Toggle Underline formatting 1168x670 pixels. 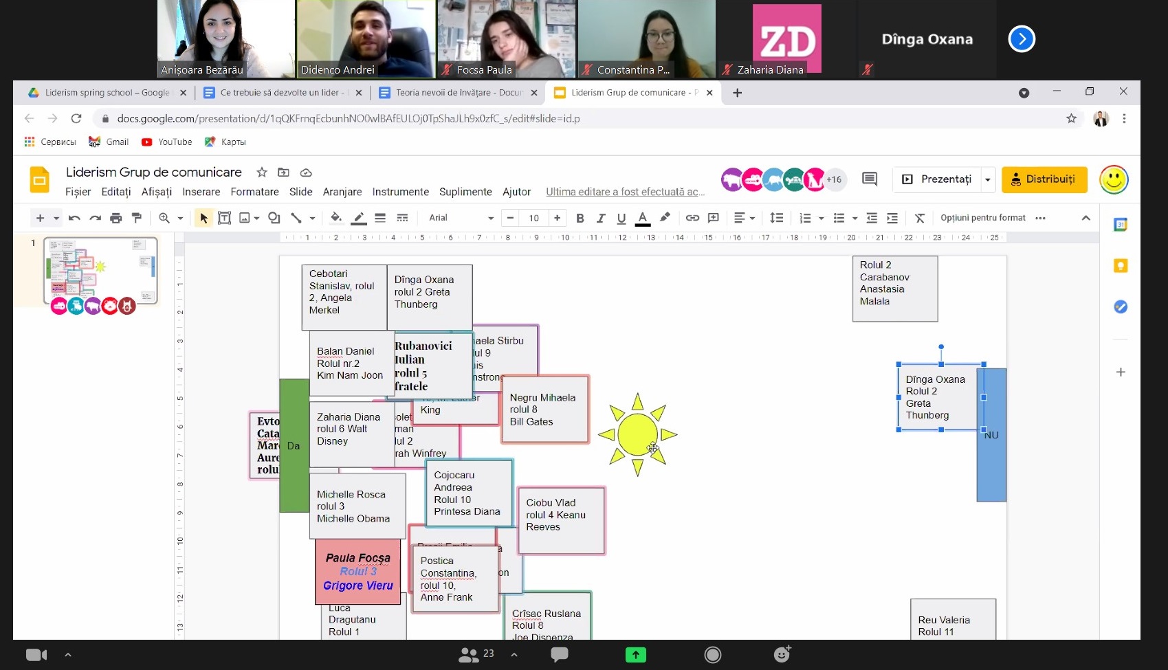pos(621,218)
